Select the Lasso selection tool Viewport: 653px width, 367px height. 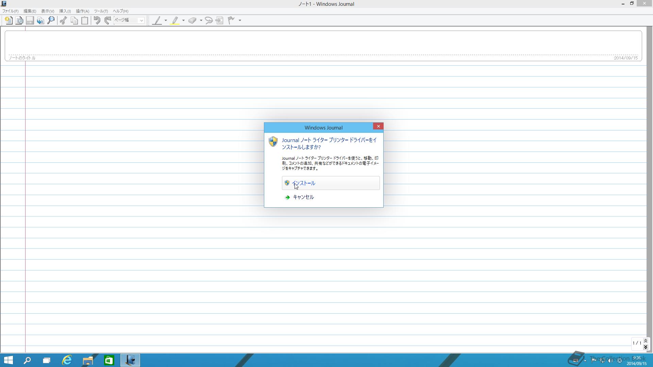209,20
